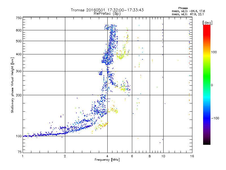Click y-axis tick label '750'
This screenshot has height=170, width=226.
[19, 18]
